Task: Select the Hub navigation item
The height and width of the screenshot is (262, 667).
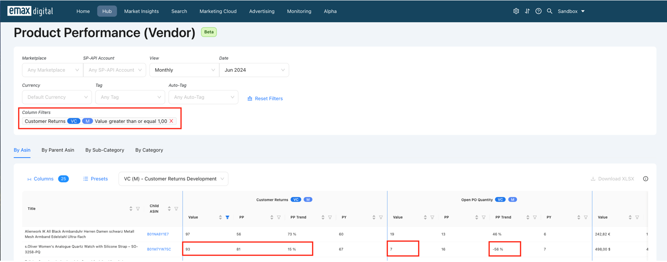Action: [x=107, y=11]
